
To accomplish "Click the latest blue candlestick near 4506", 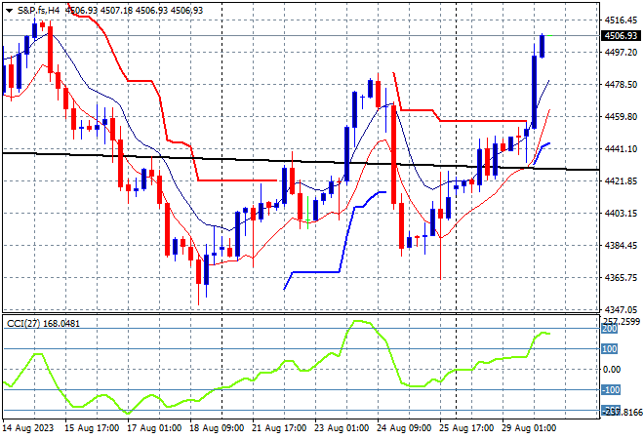I will 543,47.
